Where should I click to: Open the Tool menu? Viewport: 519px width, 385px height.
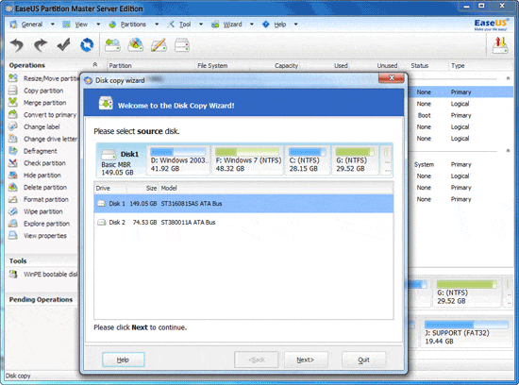click(x=185, y=25)
